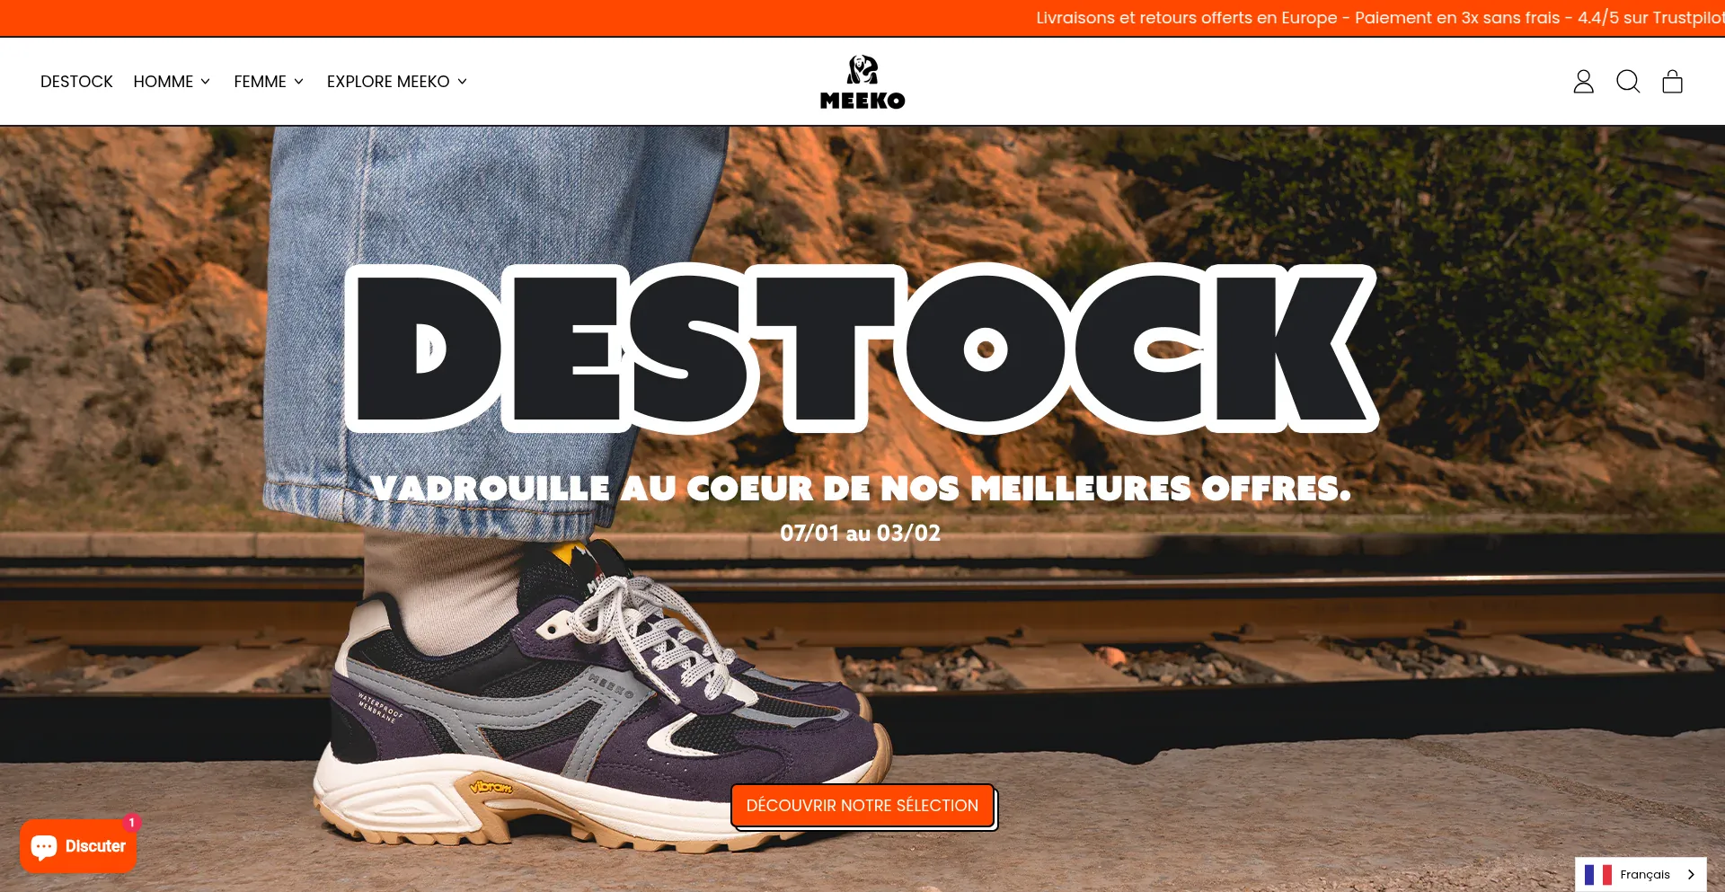
Task: Click the chat notification badge showing 1
Action: pos(132,822)
